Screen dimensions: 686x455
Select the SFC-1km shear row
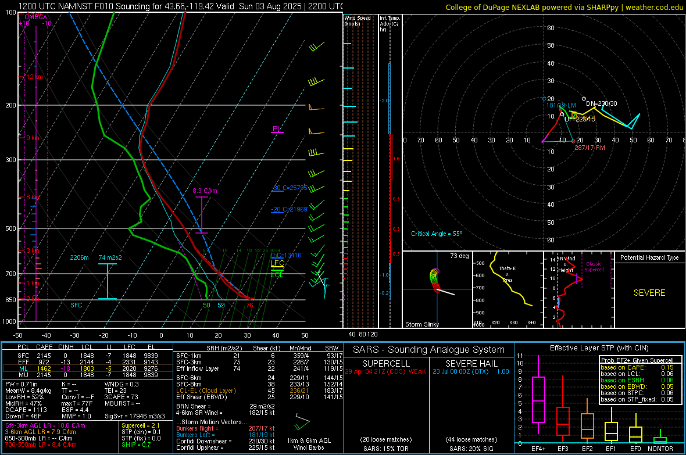point(259,356)
